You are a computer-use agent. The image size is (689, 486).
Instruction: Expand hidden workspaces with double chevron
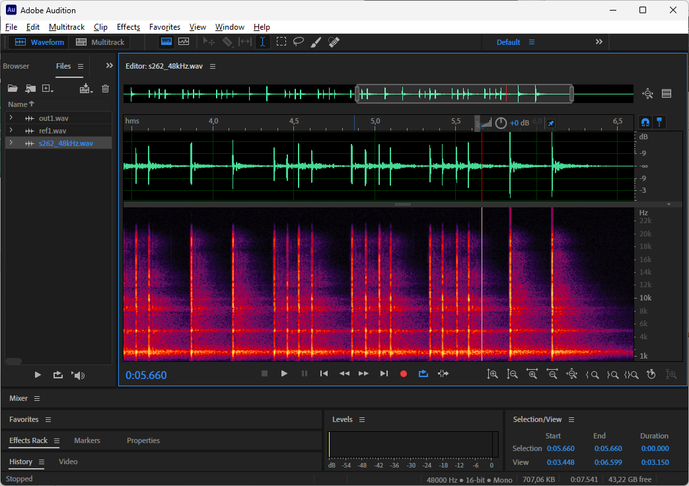point(599,42)
